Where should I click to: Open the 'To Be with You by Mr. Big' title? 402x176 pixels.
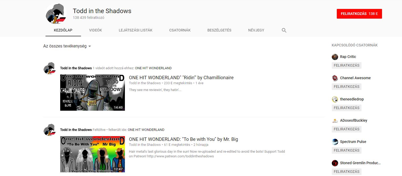184,139
